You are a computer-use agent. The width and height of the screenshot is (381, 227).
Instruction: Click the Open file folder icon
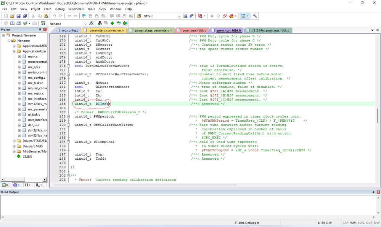[x=12, y=16]
